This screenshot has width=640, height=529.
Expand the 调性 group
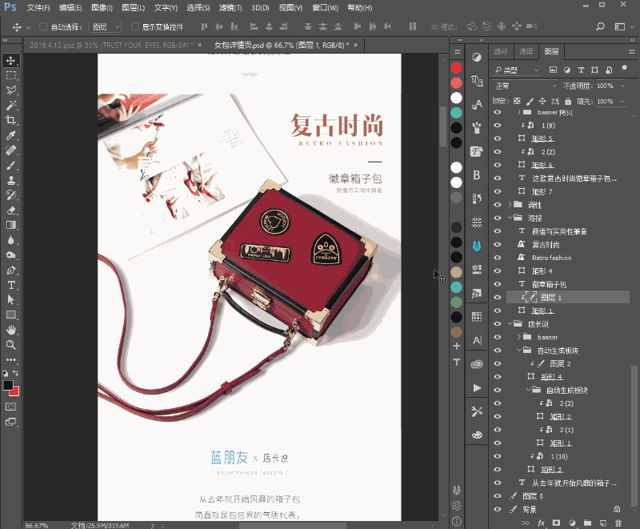[510, 204]
